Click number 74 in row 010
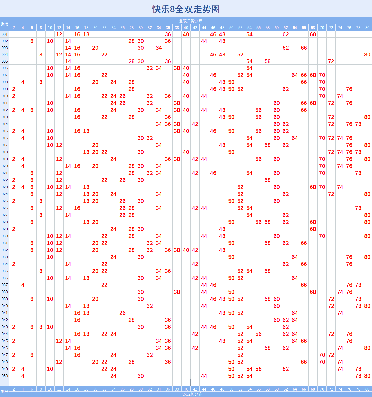372x397 pixels. tap(340, 96)
